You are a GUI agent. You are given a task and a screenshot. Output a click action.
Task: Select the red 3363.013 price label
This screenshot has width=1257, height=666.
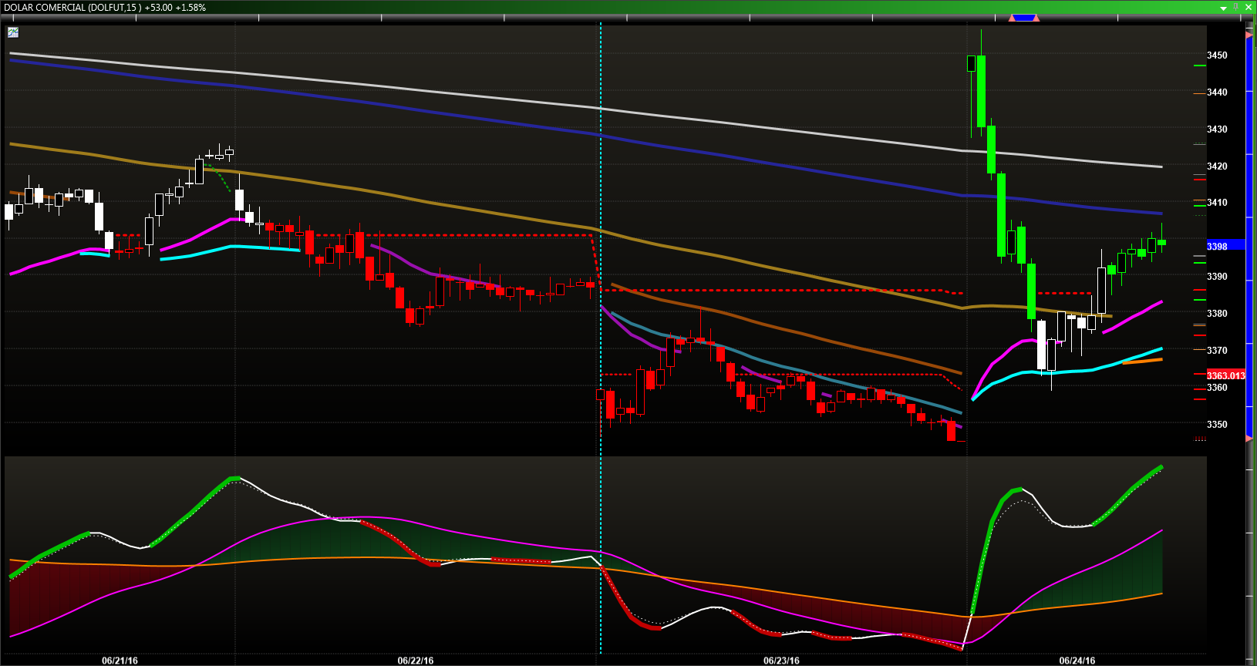1225,375
